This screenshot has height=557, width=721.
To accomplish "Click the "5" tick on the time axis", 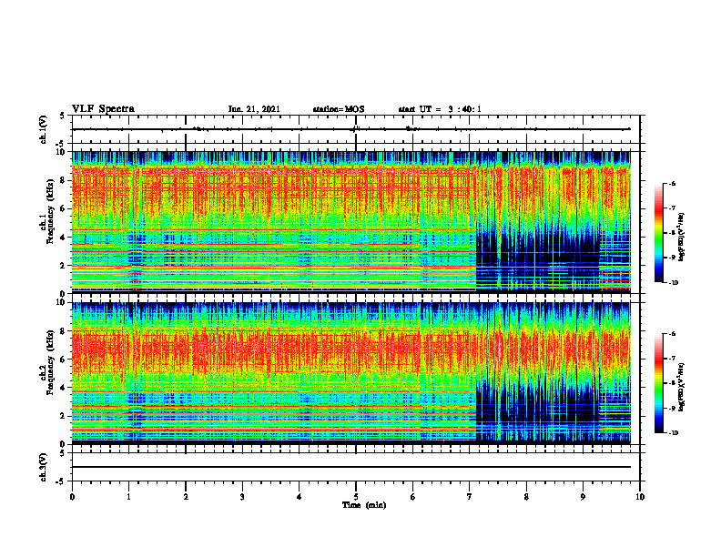I will tap(356, 497).
